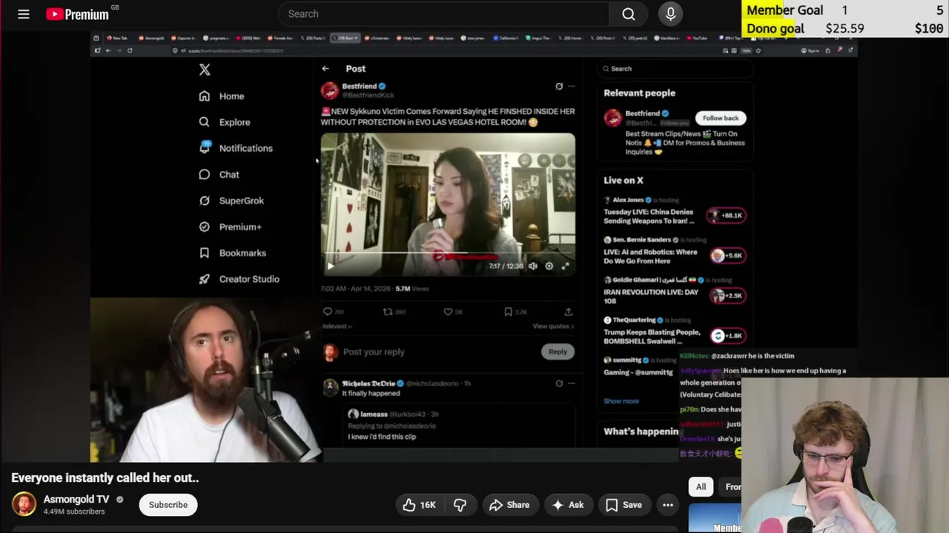949x533 pixels.
Task: Click Follow back for Bestfriend
Action: [721, 118]
